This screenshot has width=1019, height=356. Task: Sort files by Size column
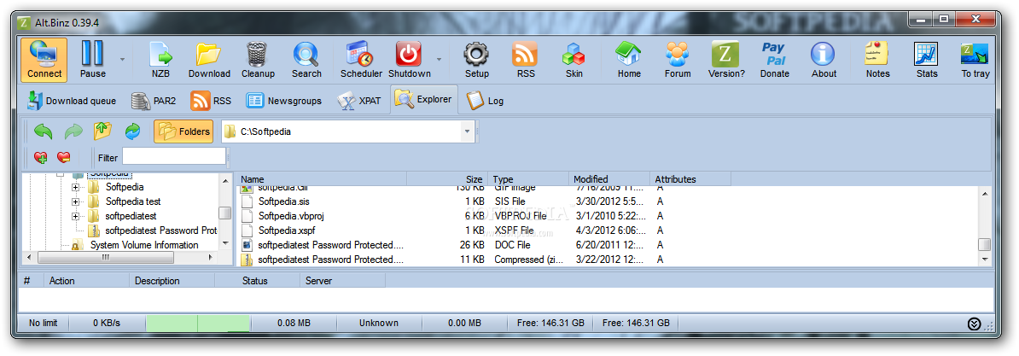click(x=446, y=178)
